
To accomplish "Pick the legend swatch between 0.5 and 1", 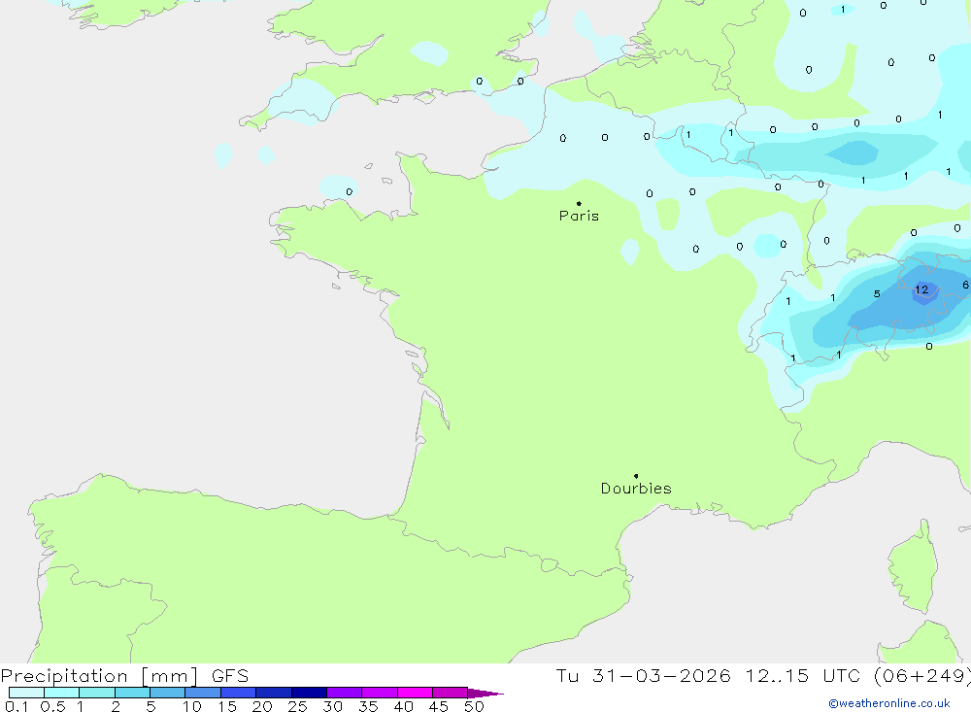I will (x=62, y=693).
